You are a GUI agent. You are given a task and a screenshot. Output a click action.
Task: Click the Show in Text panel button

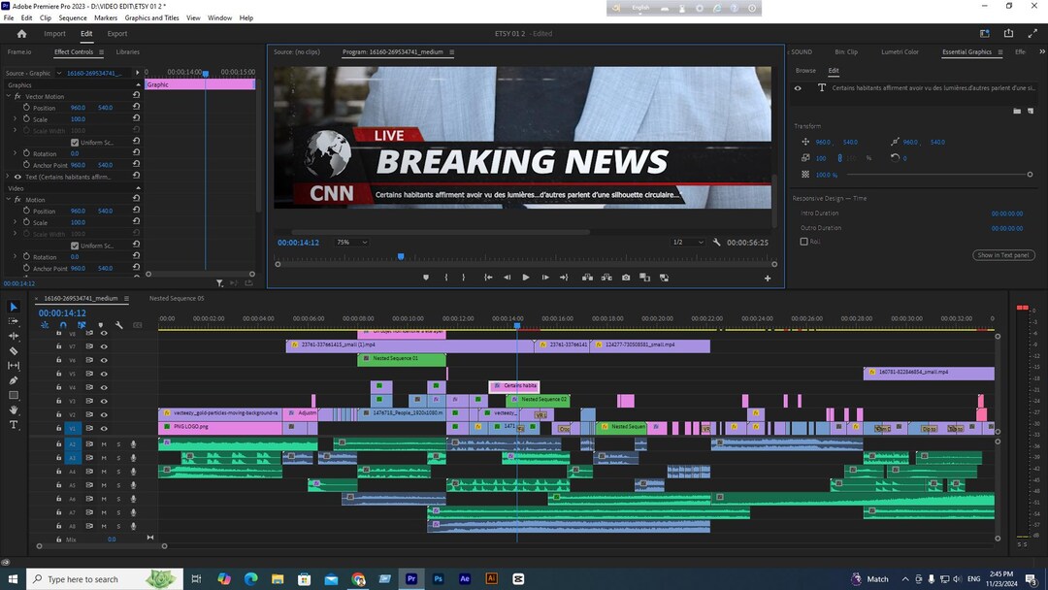point(1003,255)
